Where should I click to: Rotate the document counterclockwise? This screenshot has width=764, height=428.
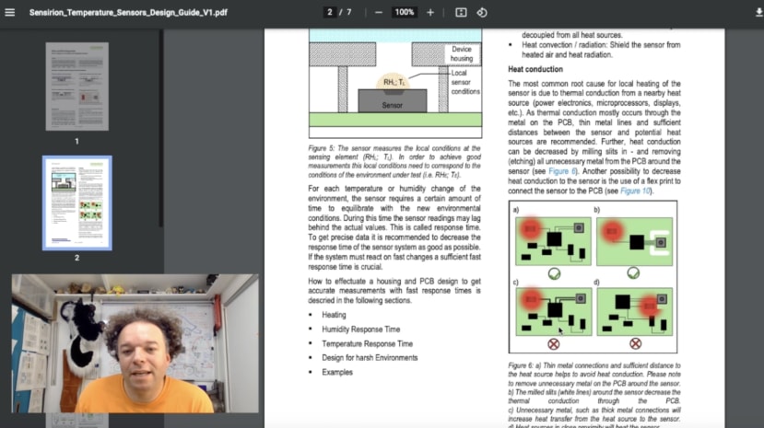coord(482,13)
